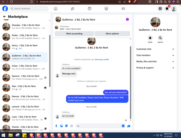Open the browser hamburger menu
The image size is (181, 138).
[178, 2]
